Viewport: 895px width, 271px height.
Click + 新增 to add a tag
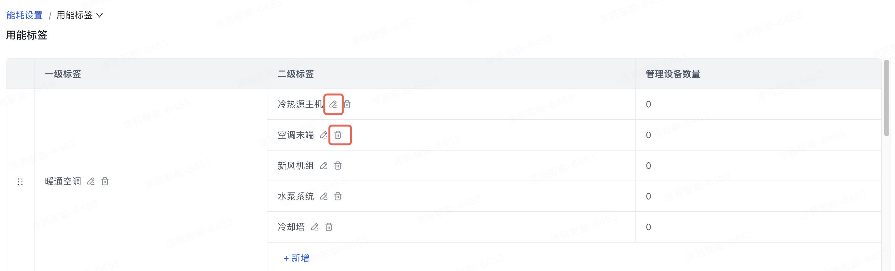coord(297,258)
